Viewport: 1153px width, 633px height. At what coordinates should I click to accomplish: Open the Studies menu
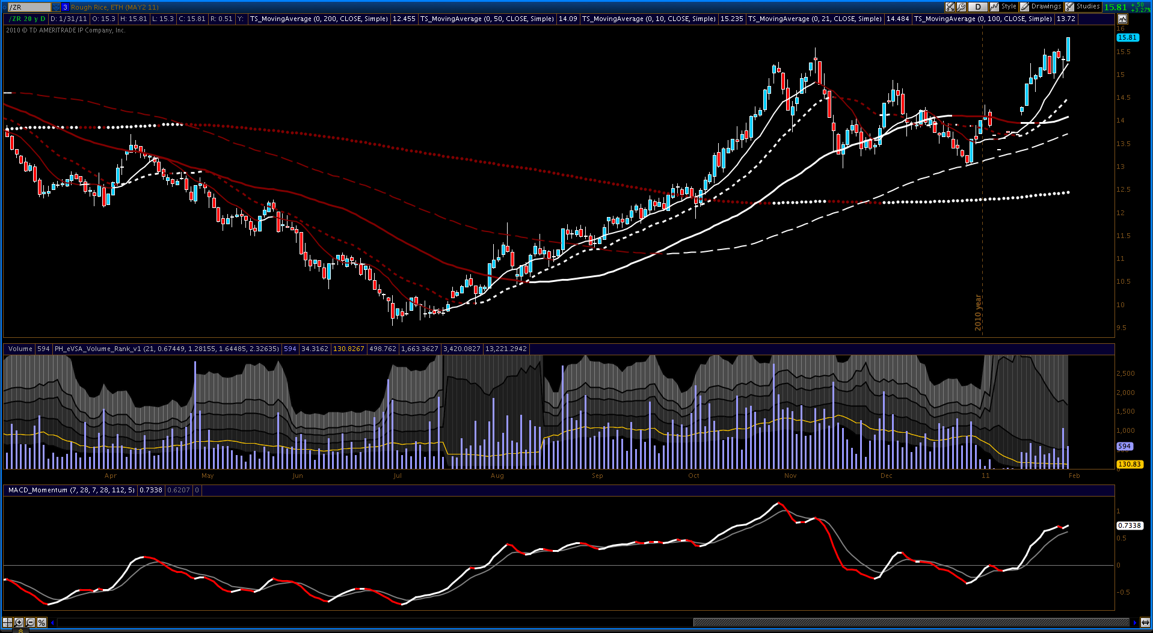[x=1083, y=7]
